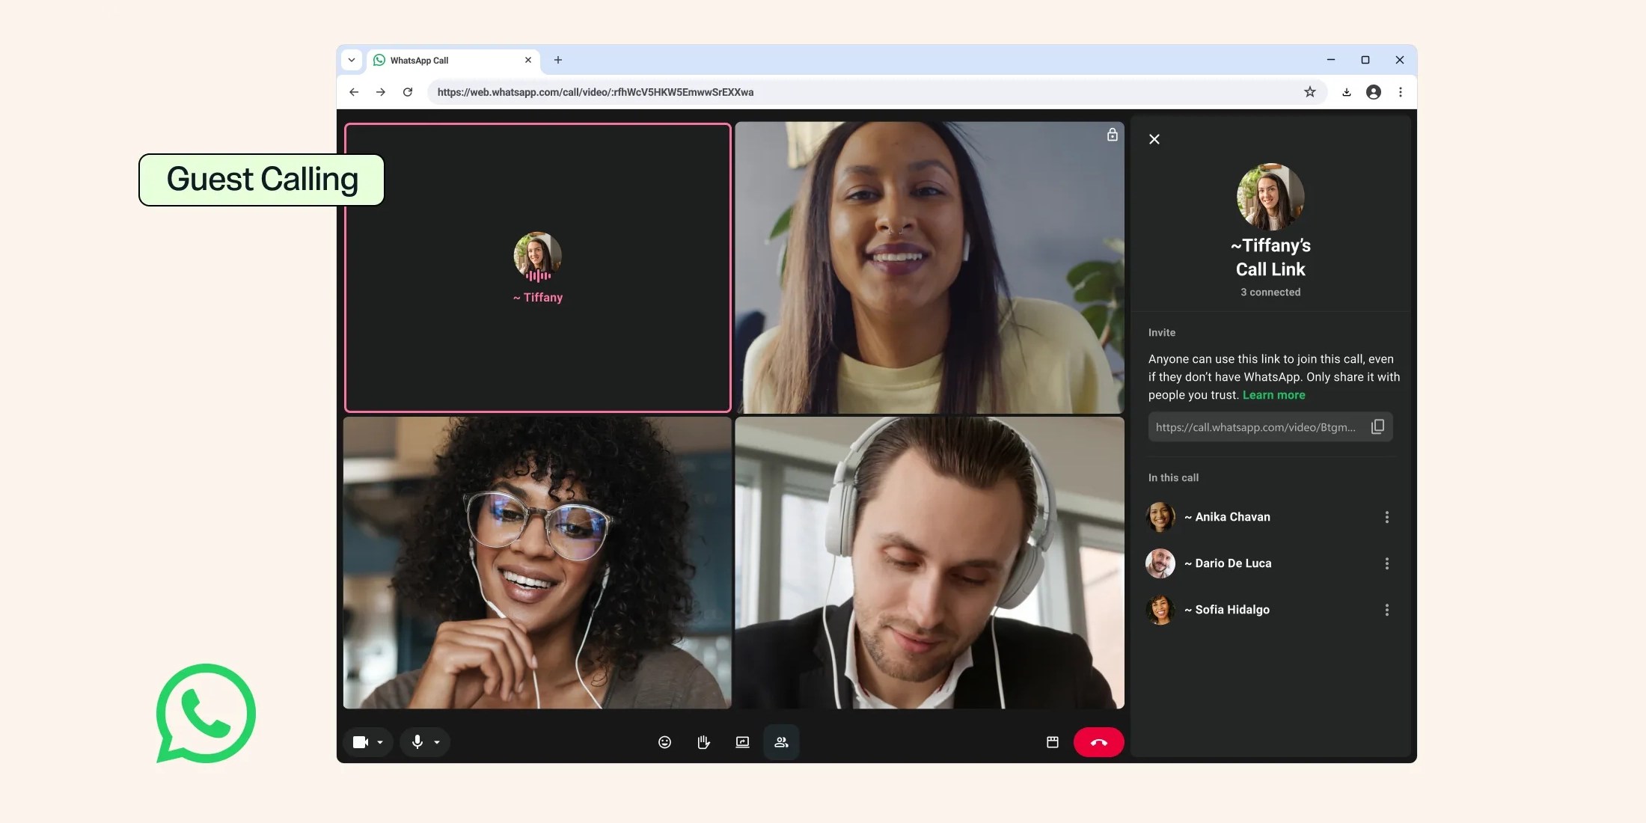This screenshot has width=1646, height=823.
Task: Click the call link URL field
Action: click(x=1270, y=426)
